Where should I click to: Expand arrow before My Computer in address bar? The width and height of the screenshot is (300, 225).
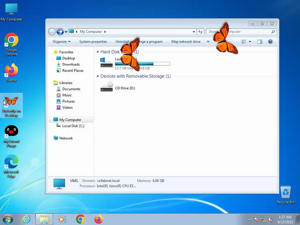77,32
